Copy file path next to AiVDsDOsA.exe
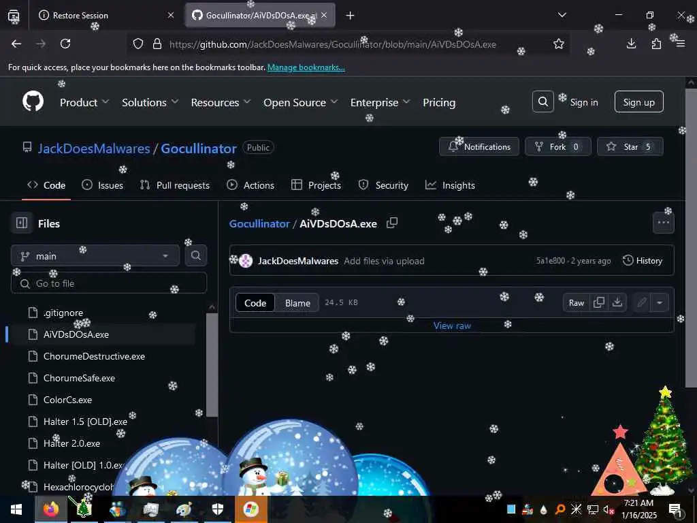697x523 pixels. point(391,223)
